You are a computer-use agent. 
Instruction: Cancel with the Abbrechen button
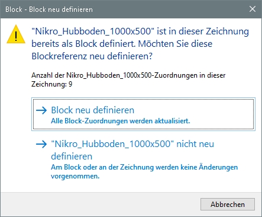(228, 205)
